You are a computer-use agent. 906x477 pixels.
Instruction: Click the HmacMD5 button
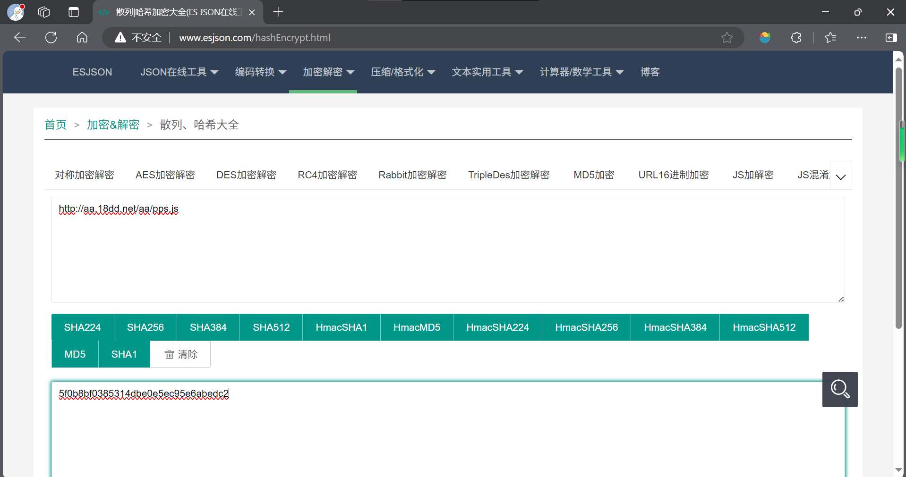coord(417,327)
